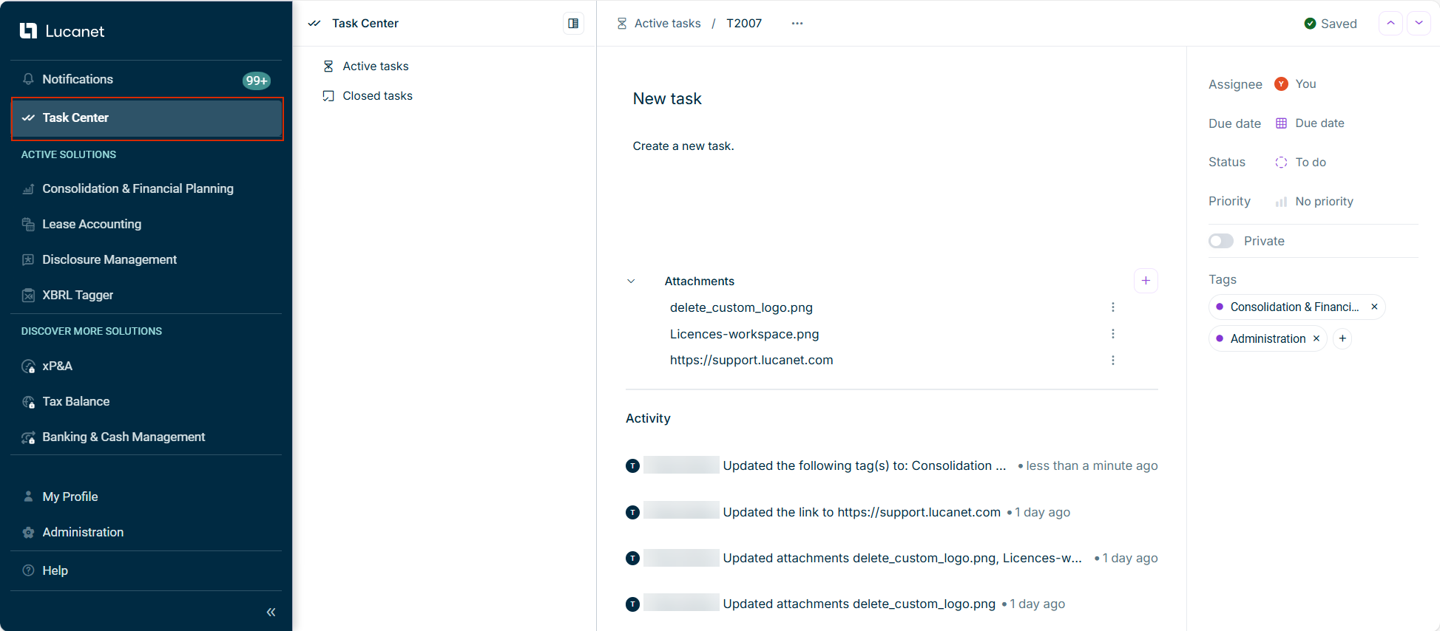Viewport: 1440px width, 631px height.
Task: Open options for delete_custom_logo.png attachment
Action: (1112, 307)
